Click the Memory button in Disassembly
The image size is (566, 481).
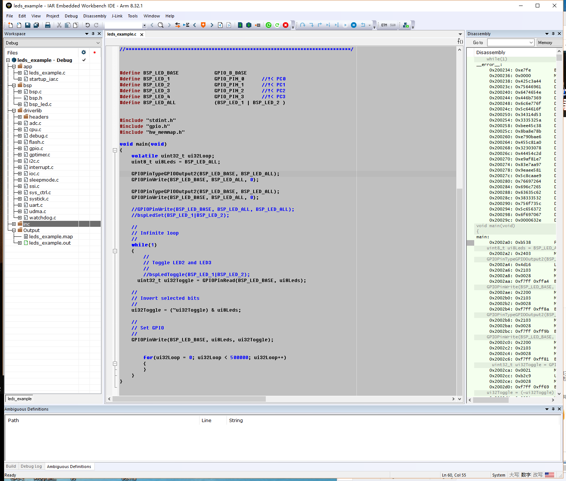click(545, 43)
